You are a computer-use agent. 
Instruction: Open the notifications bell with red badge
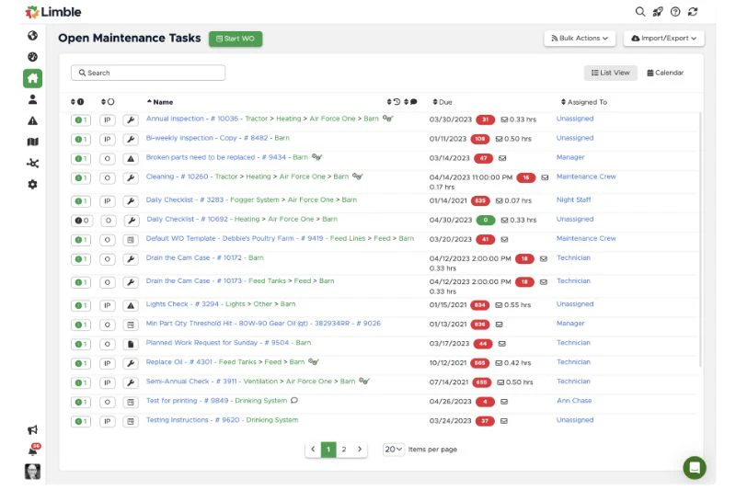click(33, 450)
